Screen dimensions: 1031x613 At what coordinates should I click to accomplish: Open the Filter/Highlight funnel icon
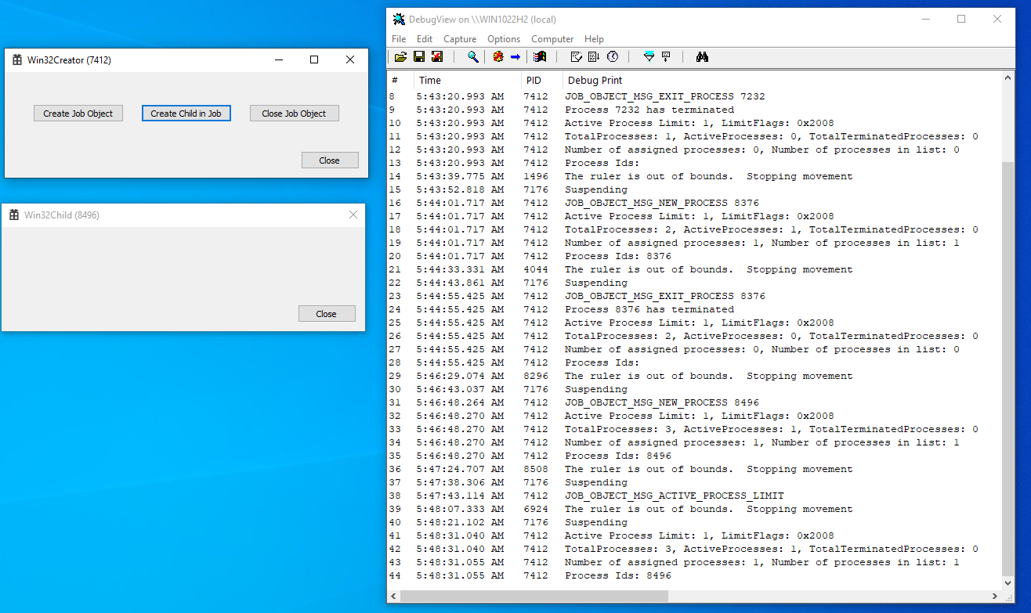[649, 56]
